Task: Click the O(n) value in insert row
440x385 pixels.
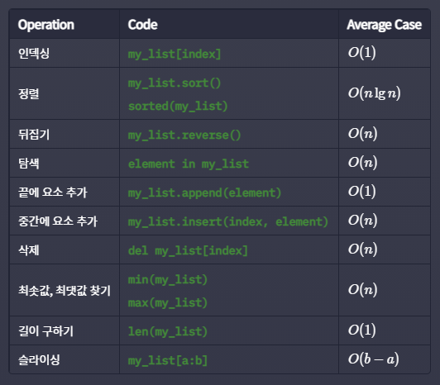Action: click(x=362, y=220)
